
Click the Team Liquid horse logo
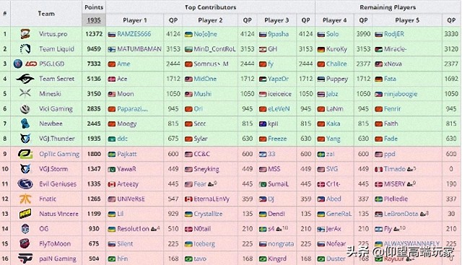click(25, 49)
